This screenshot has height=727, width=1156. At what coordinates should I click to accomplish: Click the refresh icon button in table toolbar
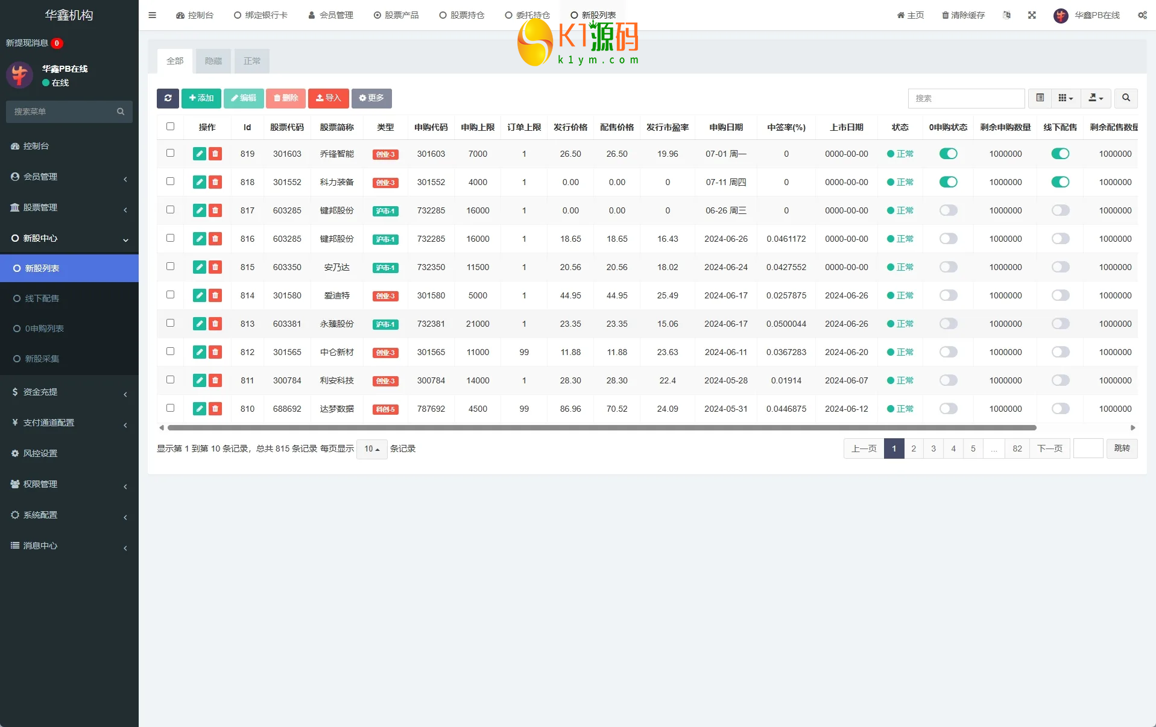pyautogui.click(x=168, y=98)
